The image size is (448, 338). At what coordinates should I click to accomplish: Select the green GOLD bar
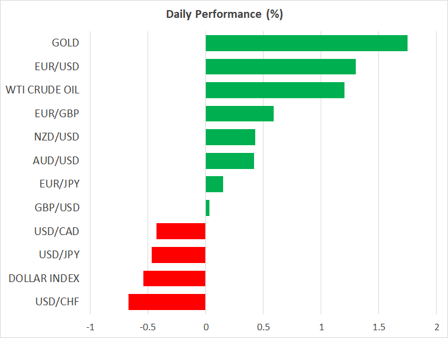pyautogui.click(x=306, y=43)
